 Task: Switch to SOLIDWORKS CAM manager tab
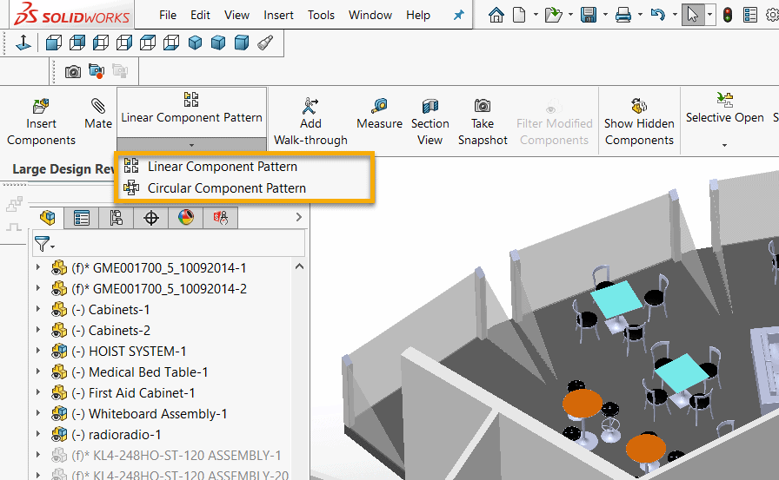(x=221, y=218)
